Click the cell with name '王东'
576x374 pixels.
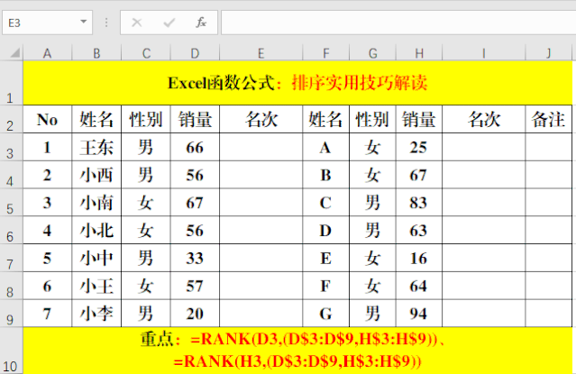point(96,147)
